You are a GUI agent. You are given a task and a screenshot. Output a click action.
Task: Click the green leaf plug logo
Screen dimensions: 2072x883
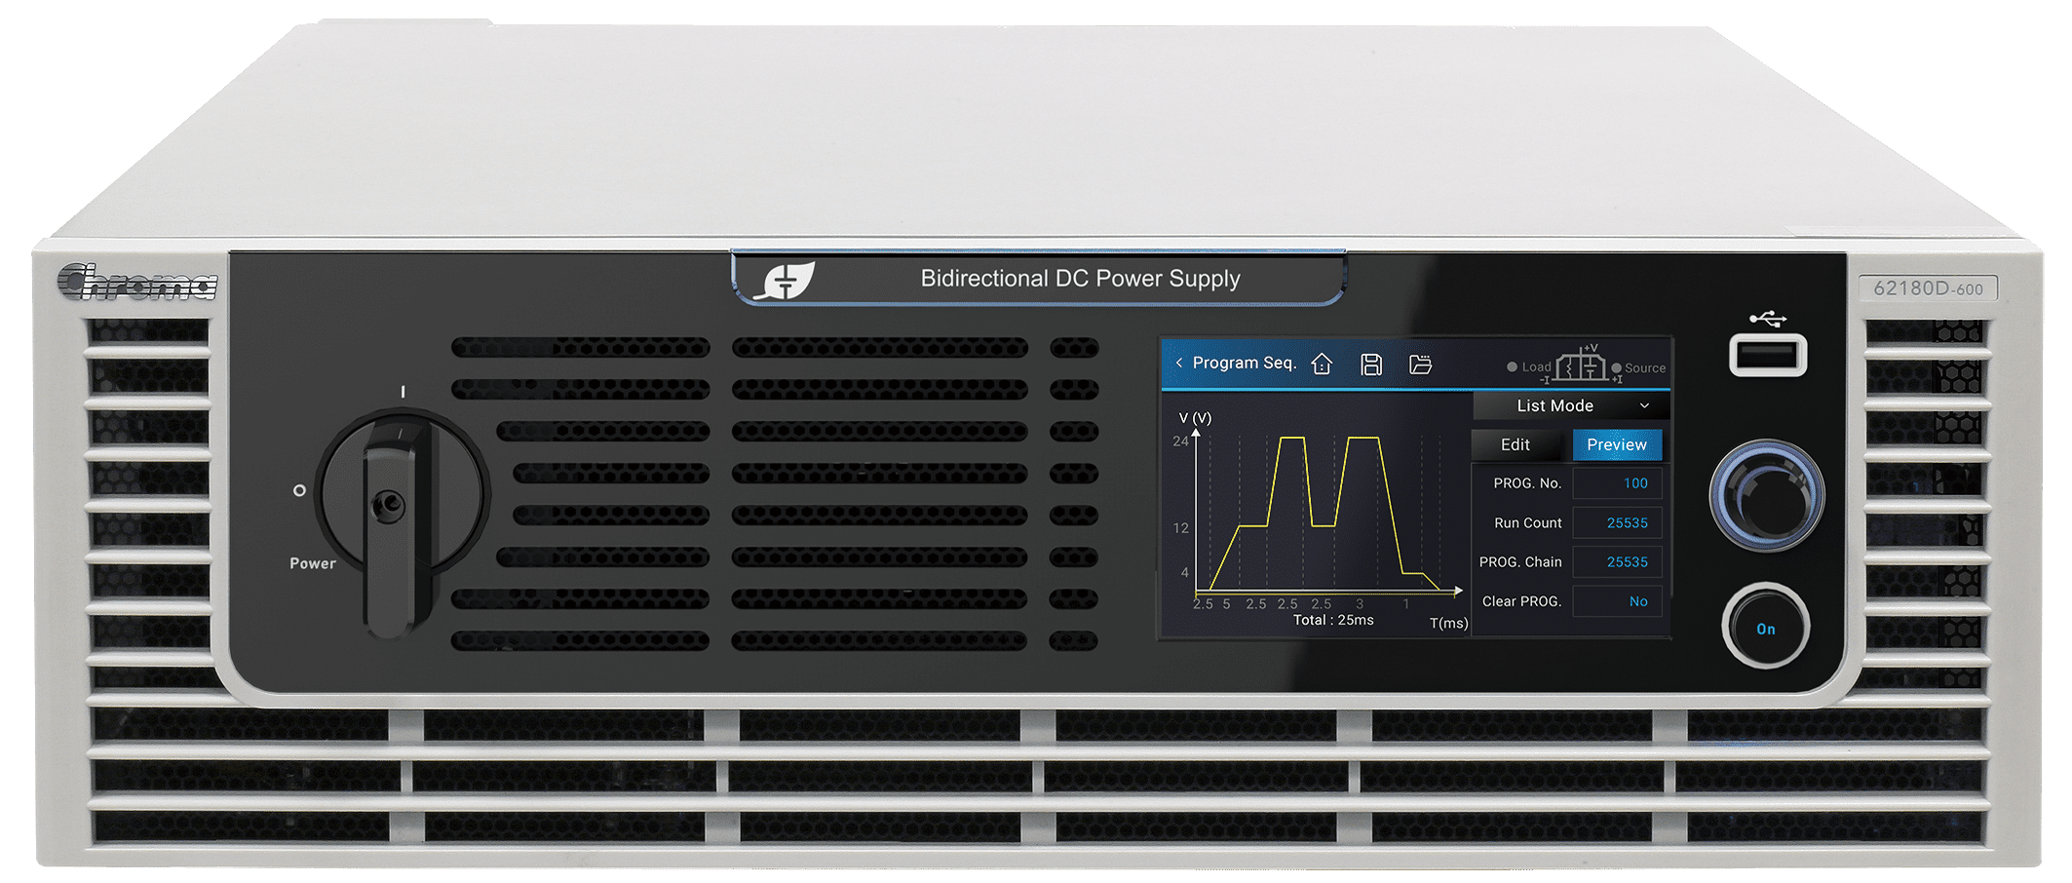(786, 281)
